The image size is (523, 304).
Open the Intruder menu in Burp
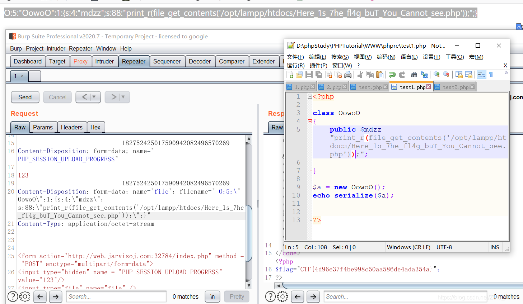coord(56,49)
